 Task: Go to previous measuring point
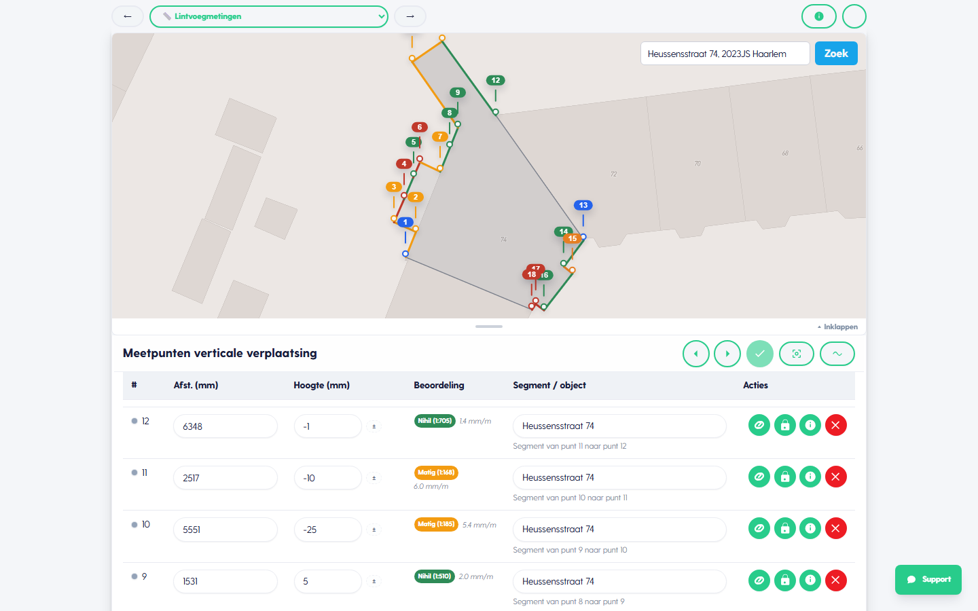click(x=696, y=354)
